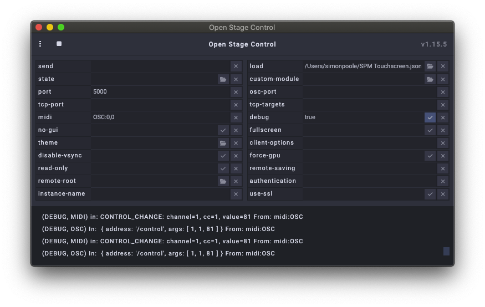This screenshot has width=485, height=307.
Task: Browse for a remote-root folder
Action: (223, 181)
